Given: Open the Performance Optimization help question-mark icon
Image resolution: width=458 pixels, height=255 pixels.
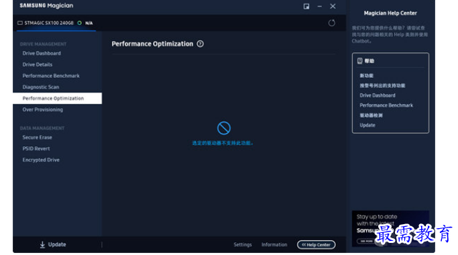Looking at the screenshot, I should [200, 44].
